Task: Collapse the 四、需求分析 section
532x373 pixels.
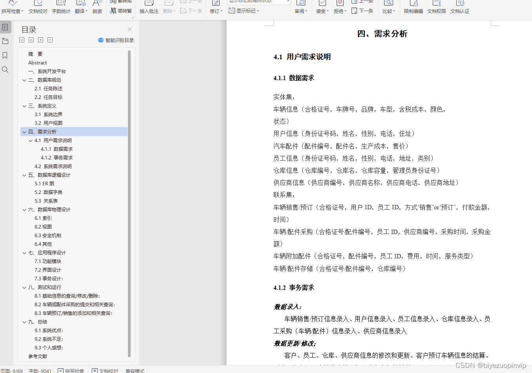Action: click(24, 132)
